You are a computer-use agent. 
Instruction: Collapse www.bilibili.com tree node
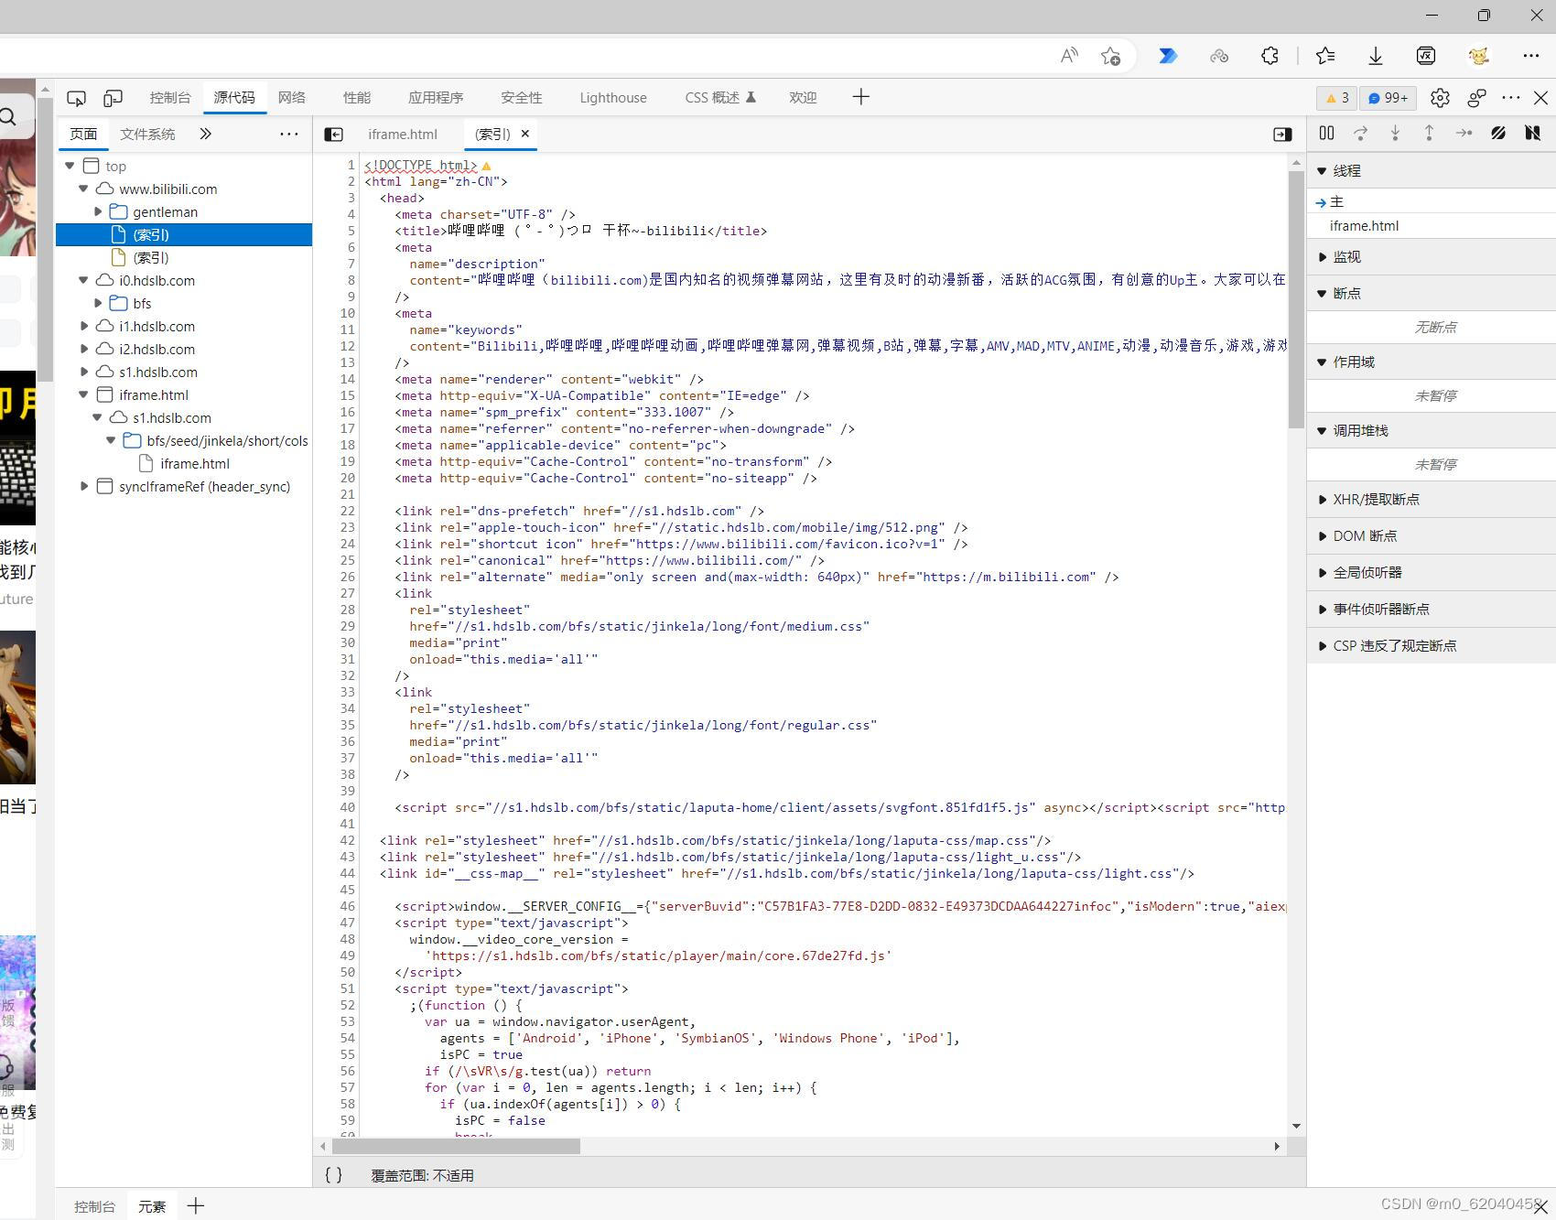(x=83, y=189)
